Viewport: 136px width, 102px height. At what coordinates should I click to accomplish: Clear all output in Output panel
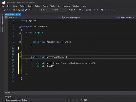[81, 100]
